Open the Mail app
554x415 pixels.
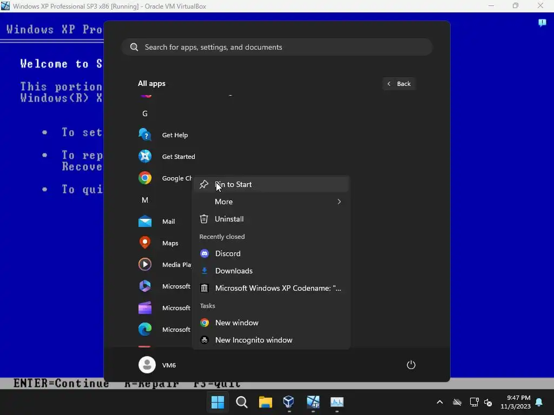click(169, 221)
